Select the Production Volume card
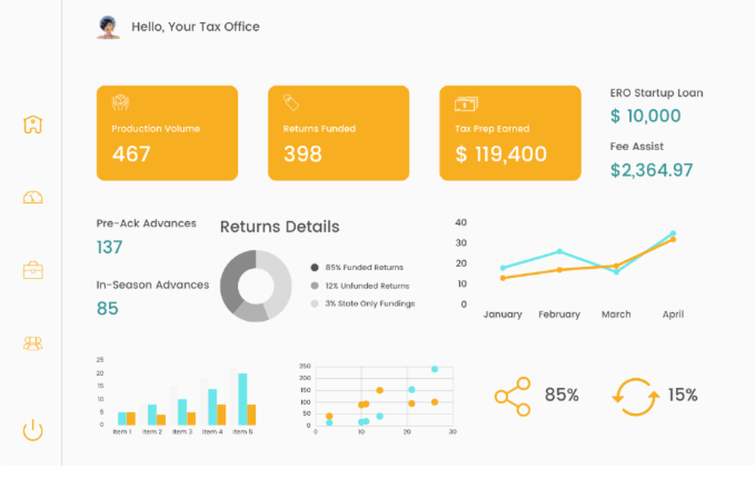 167,133
